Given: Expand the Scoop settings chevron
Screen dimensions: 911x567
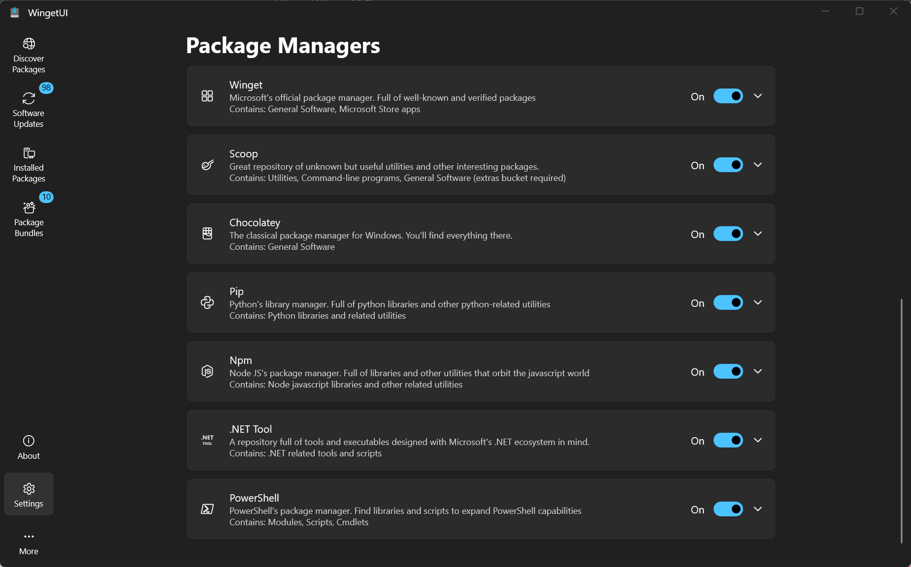Looking at the screenshot, I should pos(758,165).
